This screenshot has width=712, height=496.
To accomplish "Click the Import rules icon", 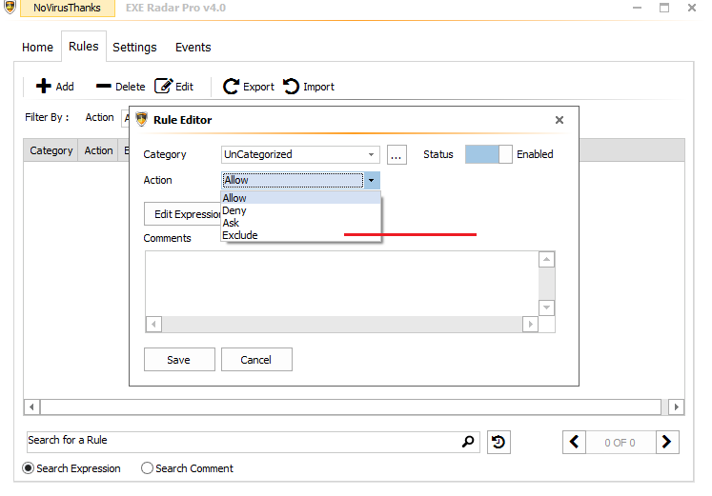I will (292, 87).
